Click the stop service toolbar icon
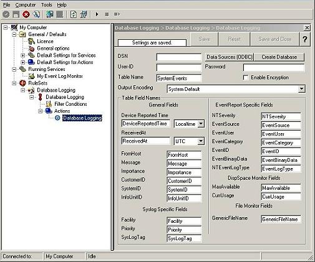 pyautogui.click(x=107, y=14)
